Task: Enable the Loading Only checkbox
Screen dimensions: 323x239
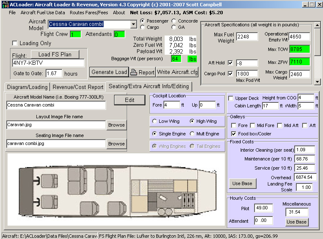Action: [15, 43]
